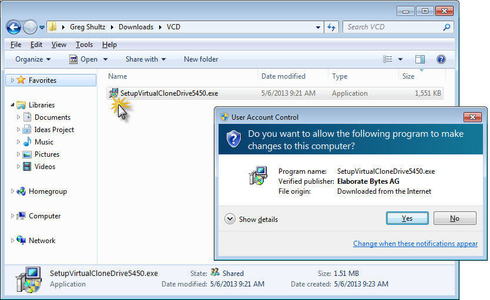The height and width of the screenshot is (300, 490).
Task: Click the Homegroup icon
Action: pos(21,191)
